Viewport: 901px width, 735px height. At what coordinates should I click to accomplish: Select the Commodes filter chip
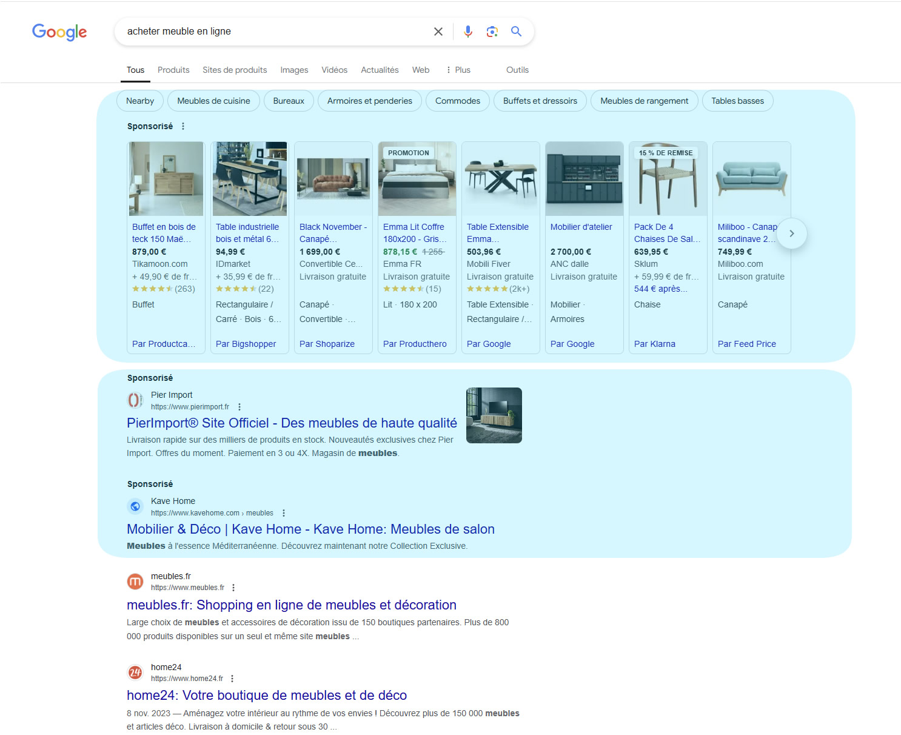pyautogui.click(x=458, y=101)
